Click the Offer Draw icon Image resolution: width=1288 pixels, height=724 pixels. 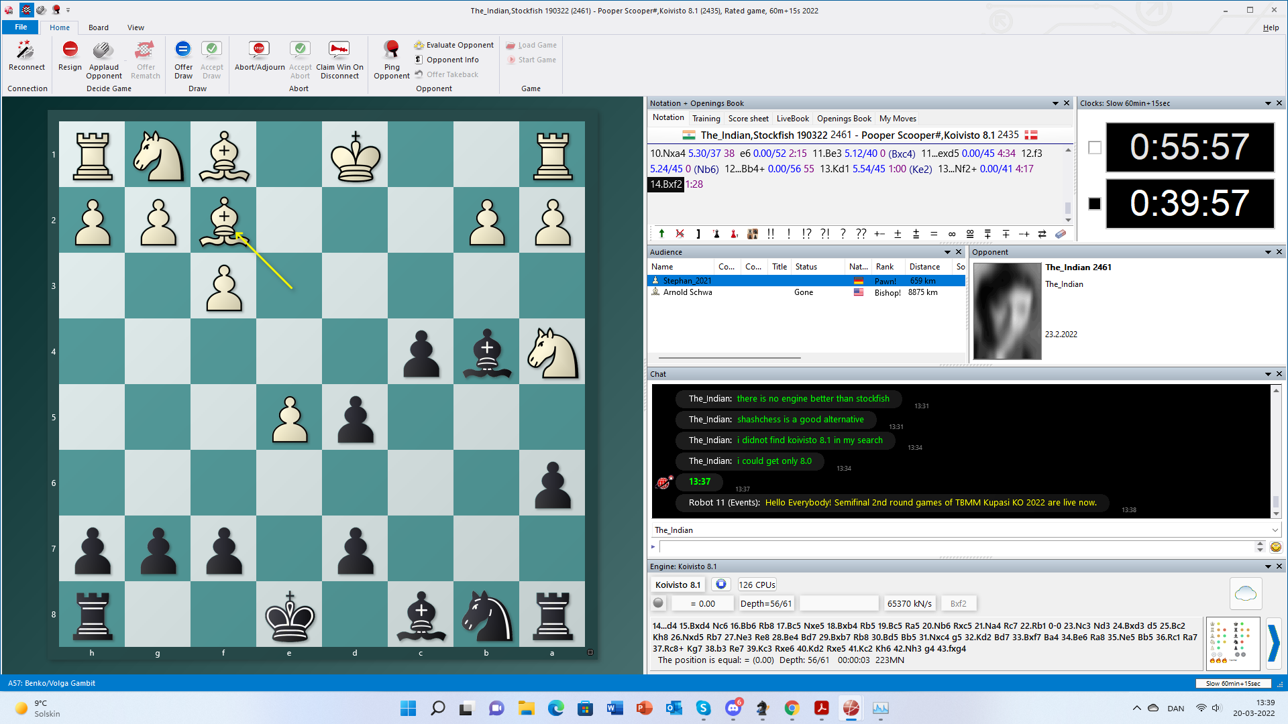pyautogui.click(x=183, y=50)
